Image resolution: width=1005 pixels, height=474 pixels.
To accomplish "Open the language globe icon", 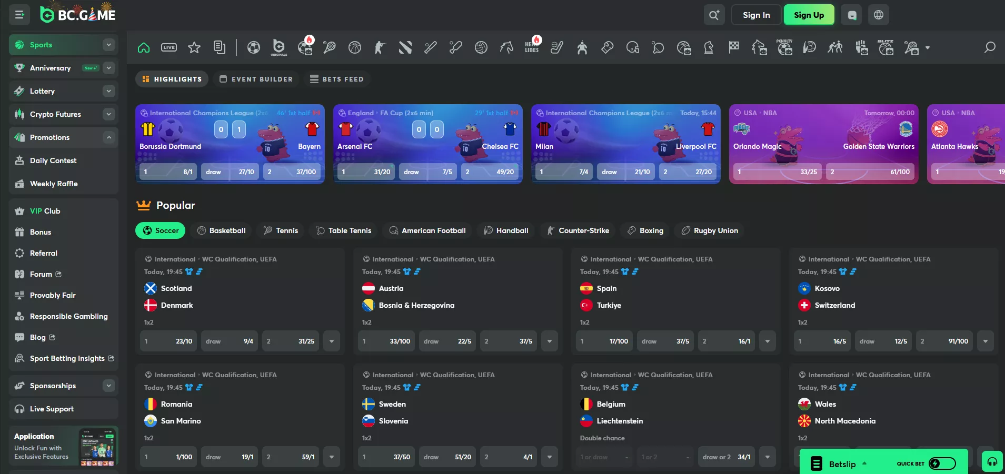I will coord(879,15).
